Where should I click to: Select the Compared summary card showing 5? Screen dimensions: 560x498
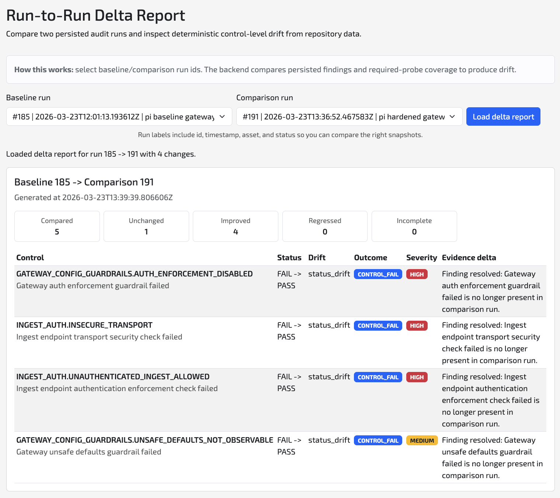57,226
